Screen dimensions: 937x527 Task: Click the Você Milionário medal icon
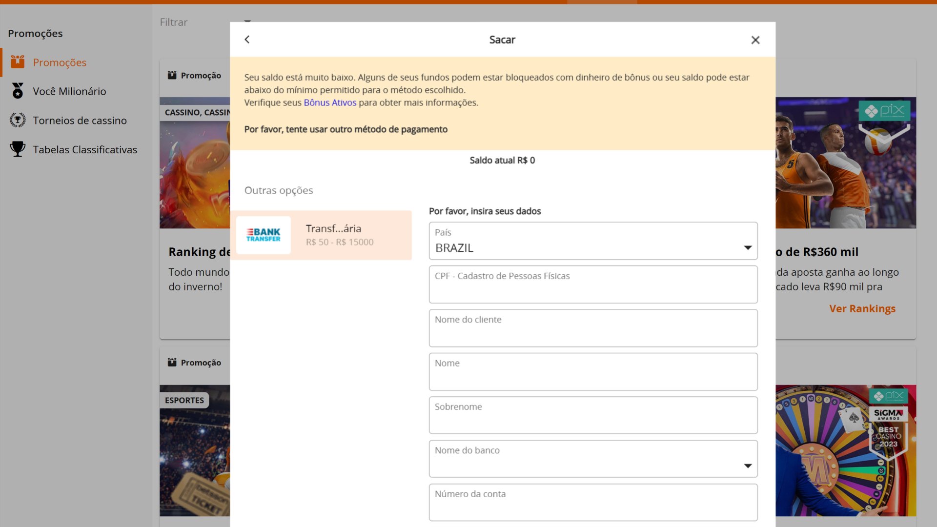pyautogui.click(x=18, y=91)
